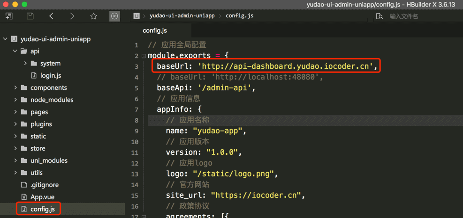
Task: Click yudao-ui-admin-uniapp in the breadcrumb
Action: pos(182,16)
